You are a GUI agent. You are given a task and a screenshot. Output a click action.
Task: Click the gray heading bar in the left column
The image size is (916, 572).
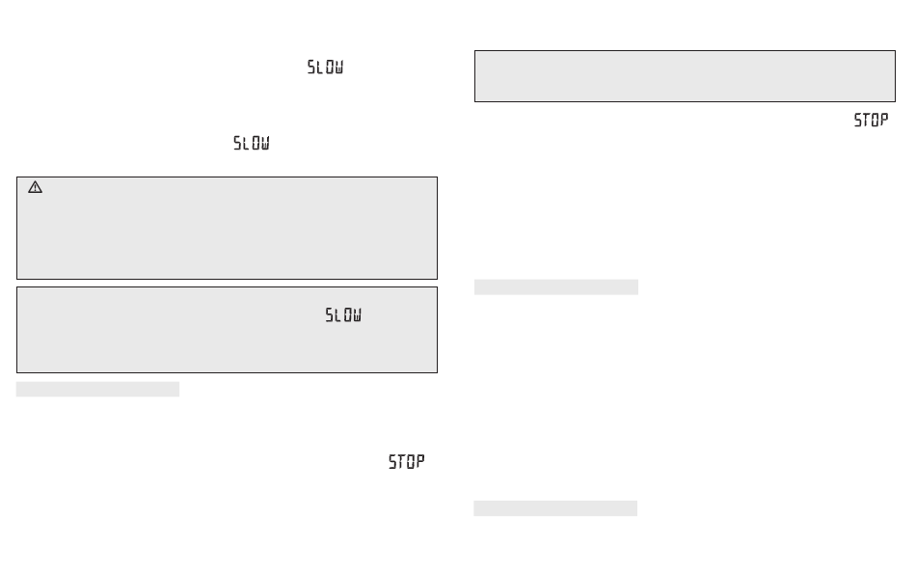[97, 389]
